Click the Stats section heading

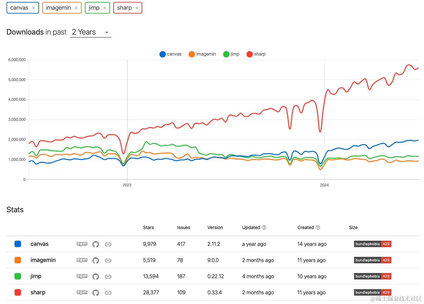click(15, 210)
